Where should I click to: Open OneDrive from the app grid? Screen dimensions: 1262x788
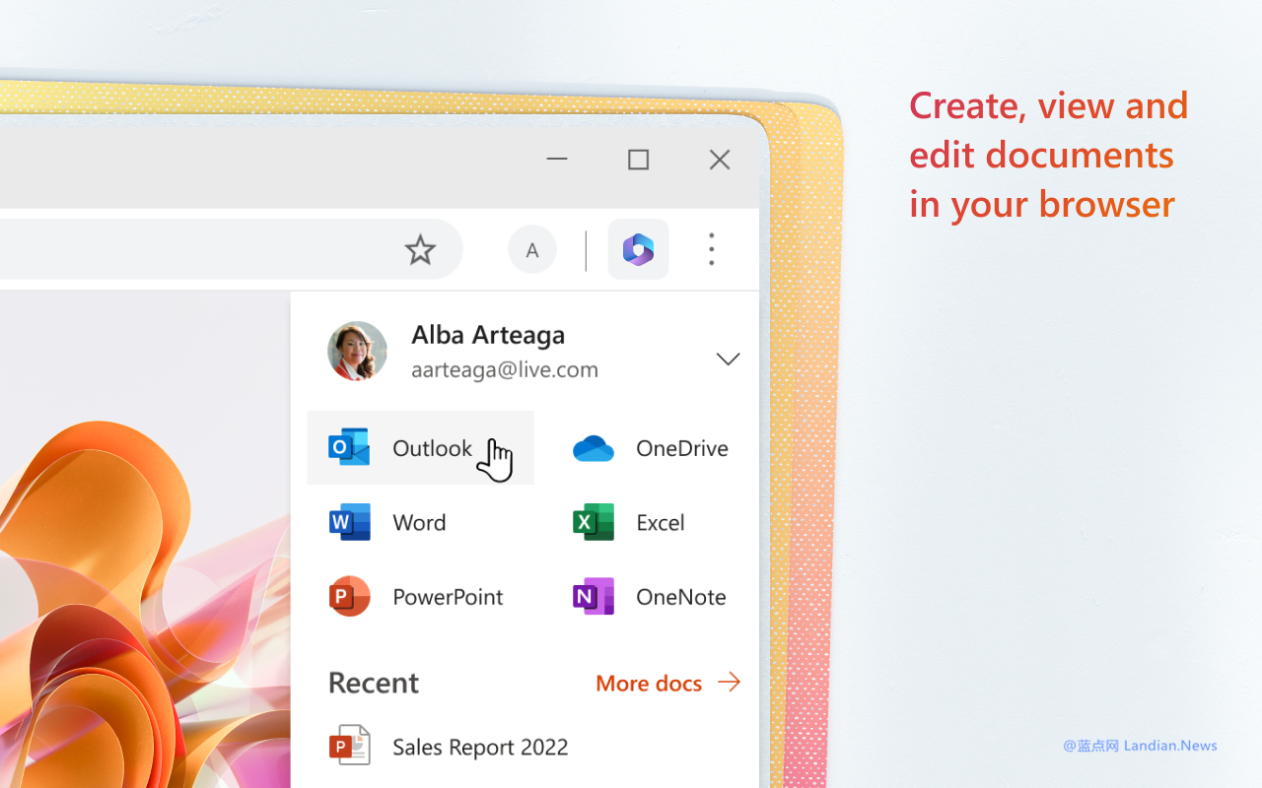[x=681, y=448]
